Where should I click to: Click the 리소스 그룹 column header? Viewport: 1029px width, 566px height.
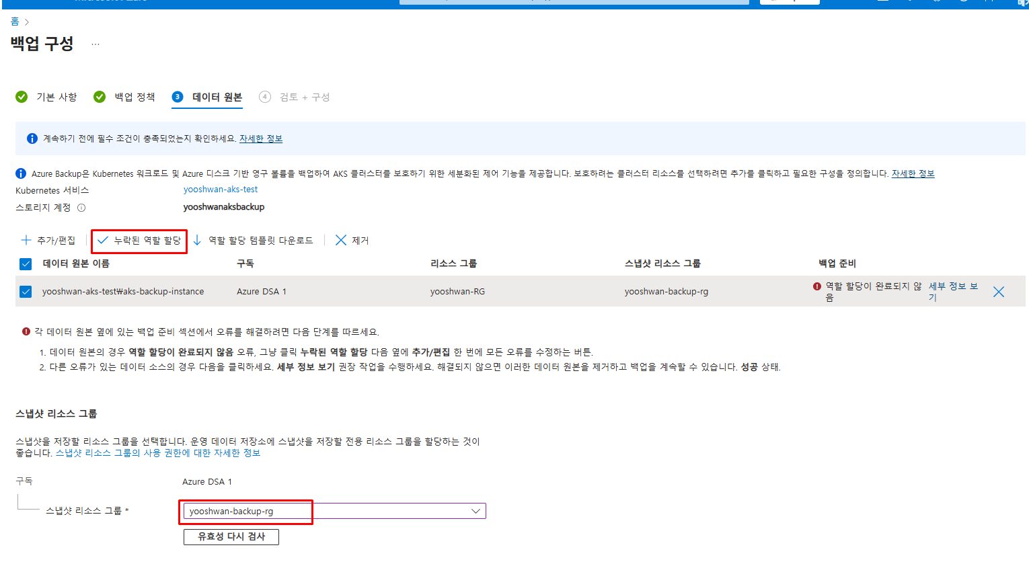[454, 264]
